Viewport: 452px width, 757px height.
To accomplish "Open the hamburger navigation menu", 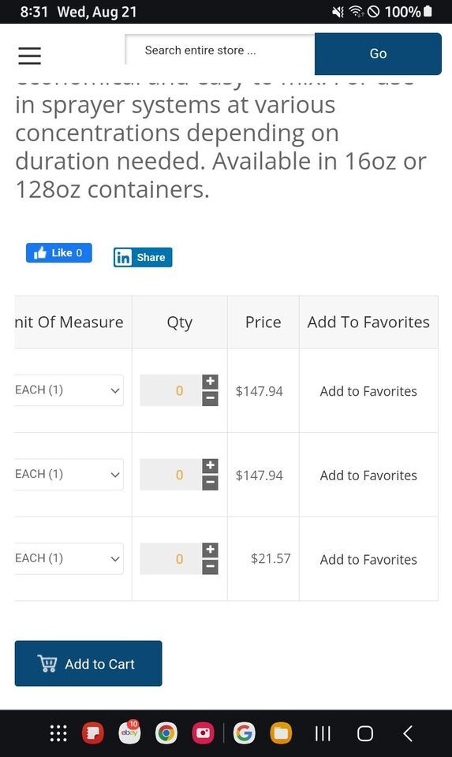I will (29, 56).
